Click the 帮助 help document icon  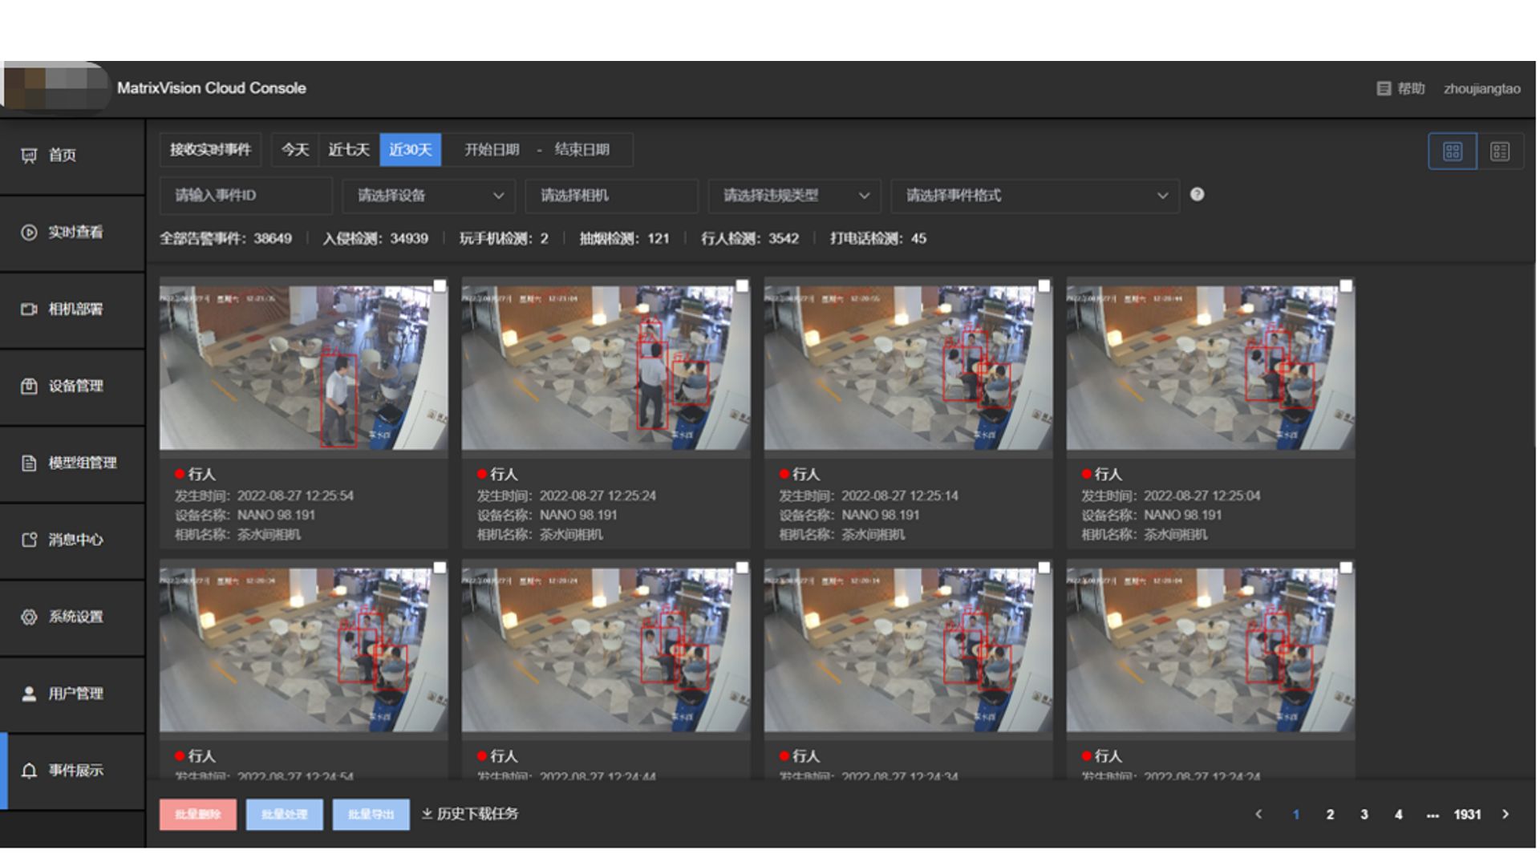point(1384,88)
